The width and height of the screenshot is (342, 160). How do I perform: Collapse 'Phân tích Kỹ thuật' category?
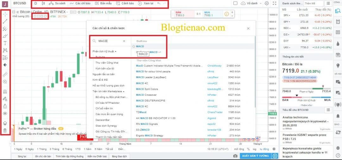[104, 51]
